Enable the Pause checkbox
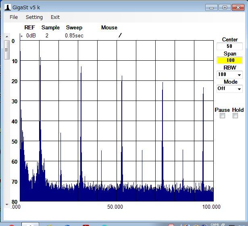 pos(222,116)
